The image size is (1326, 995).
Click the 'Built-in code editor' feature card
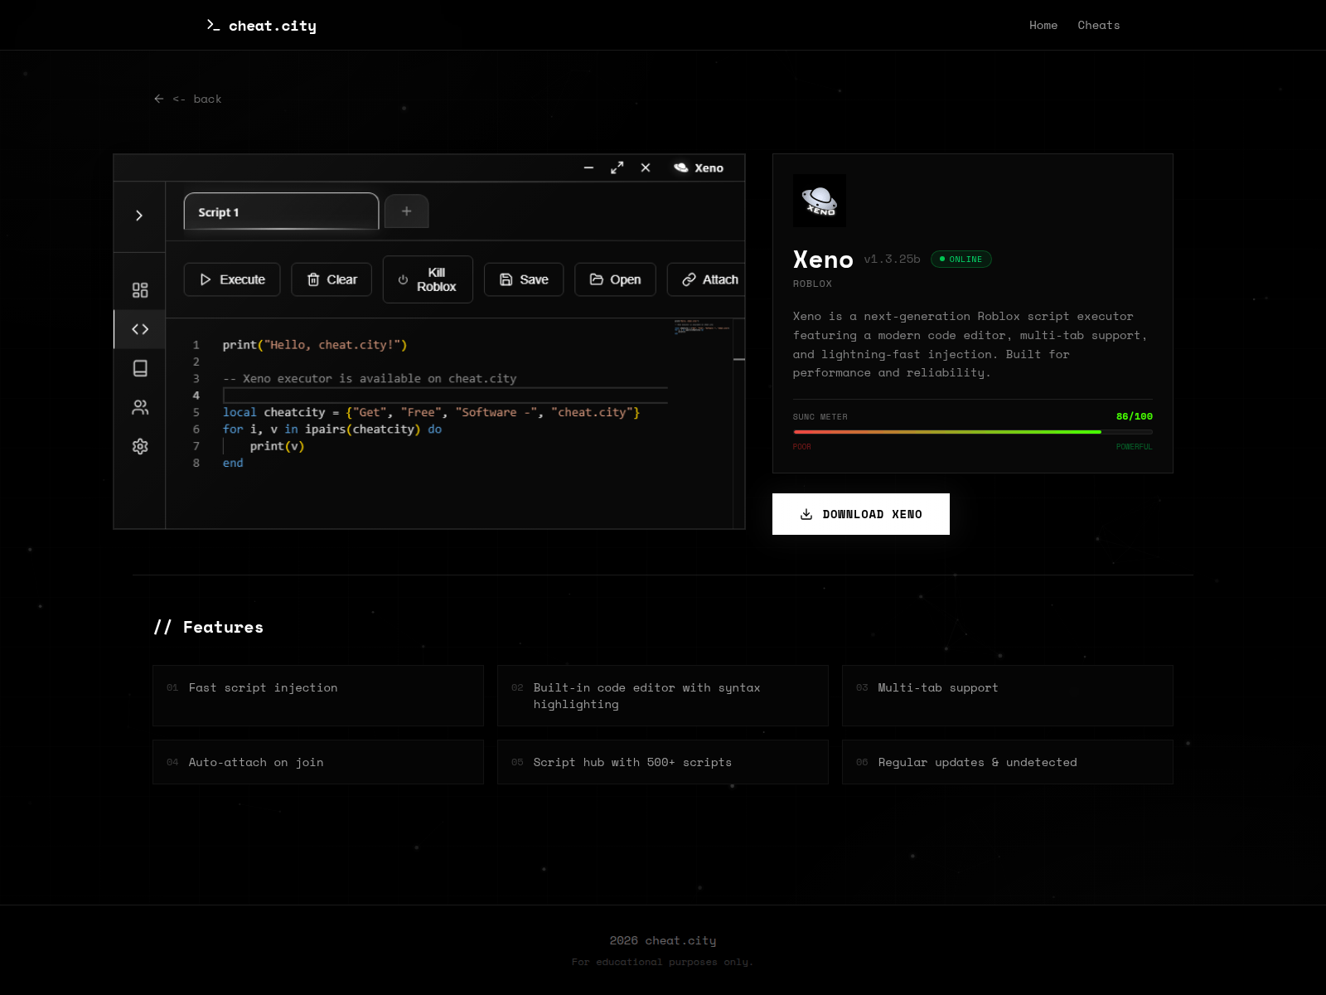[x=663, y=696]
